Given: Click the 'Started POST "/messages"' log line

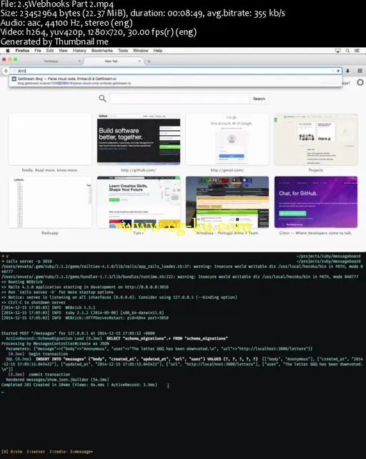Looking at the screenshot, I should [78, 333].
